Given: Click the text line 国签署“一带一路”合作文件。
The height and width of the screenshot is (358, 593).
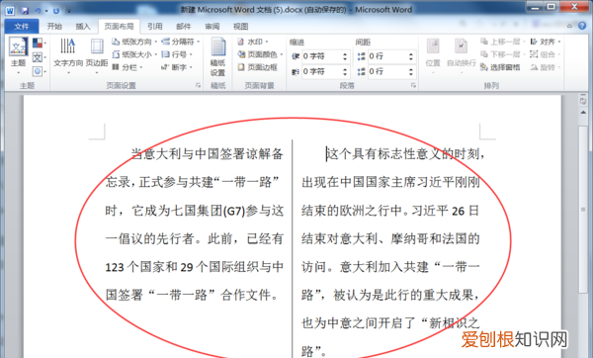Looking at the screenshot, I should point(193,295).
